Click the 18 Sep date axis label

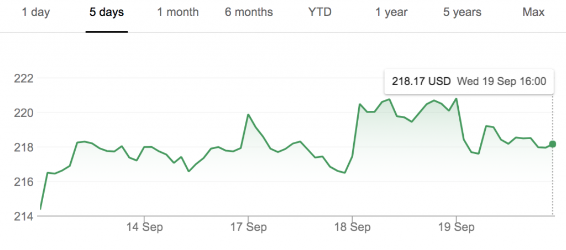pyautogui.click(x=352, y=227)
